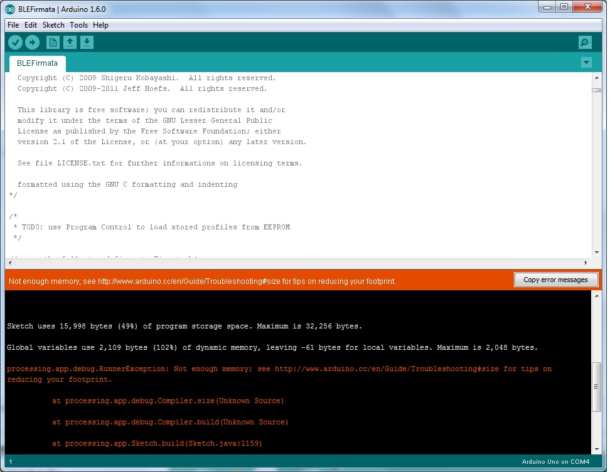
Task: Minimize the Arduino window
Action: click(547, 7)
